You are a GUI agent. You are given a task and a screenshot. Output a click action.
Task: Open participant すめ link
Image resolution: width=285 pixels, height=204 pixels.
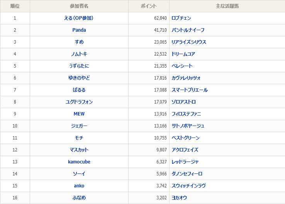tap(79, 42)
